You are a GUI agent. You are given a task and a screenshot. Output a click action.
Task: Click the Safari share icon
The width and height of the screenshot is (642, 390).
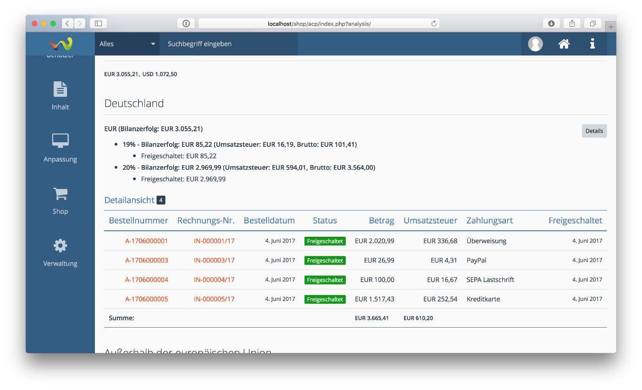tap(572, 23)
